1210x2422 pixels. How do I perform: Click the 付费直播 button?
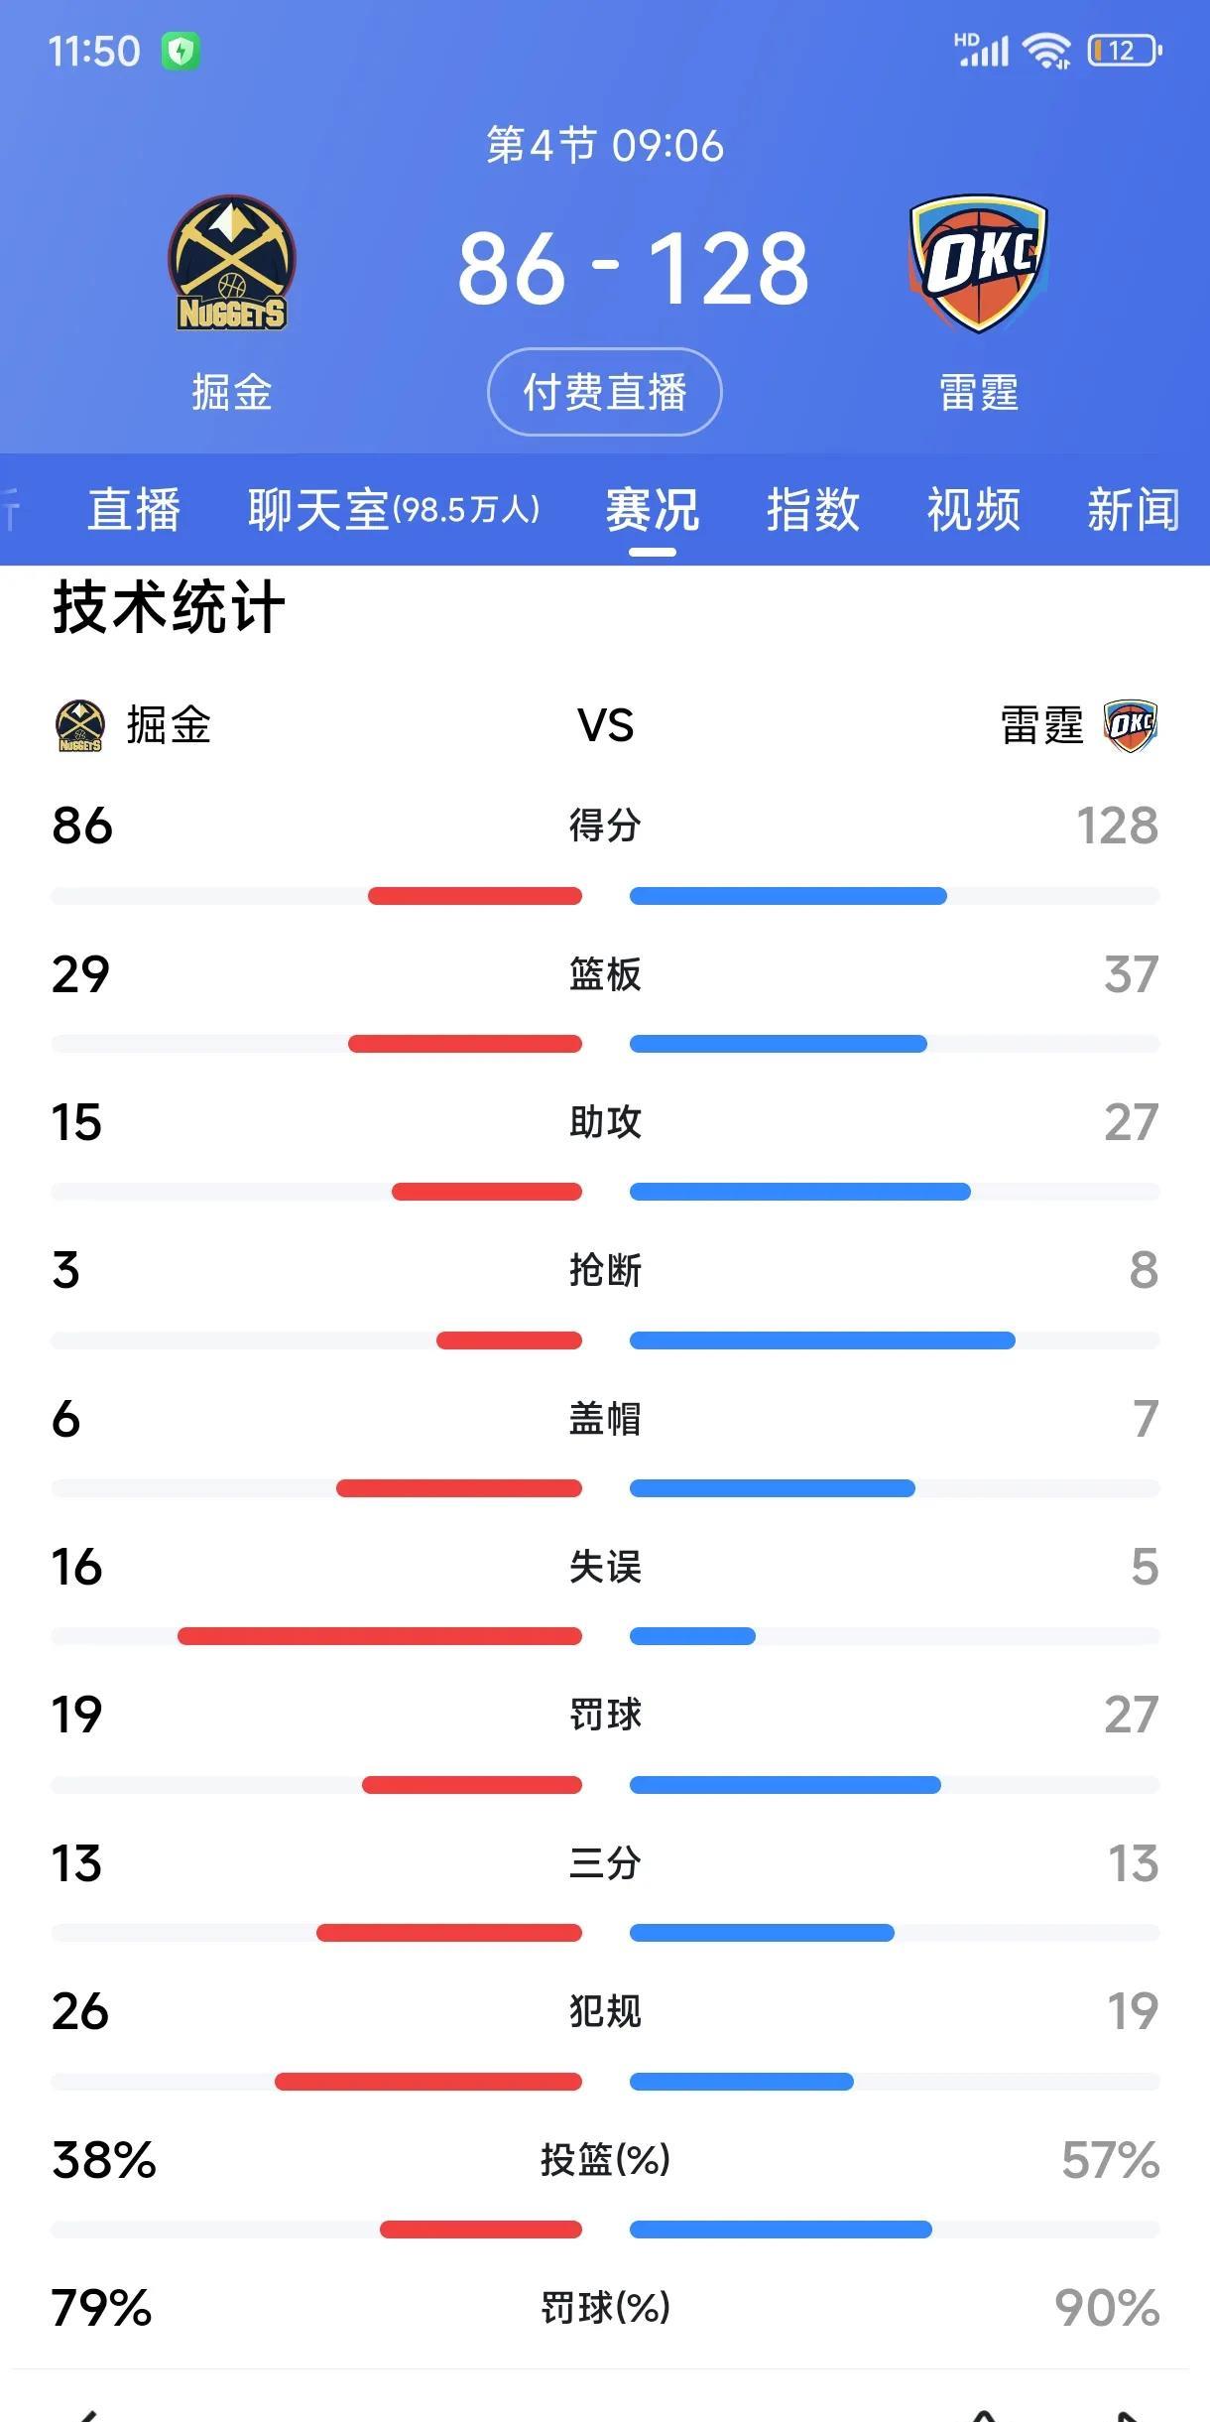point(605,392)
